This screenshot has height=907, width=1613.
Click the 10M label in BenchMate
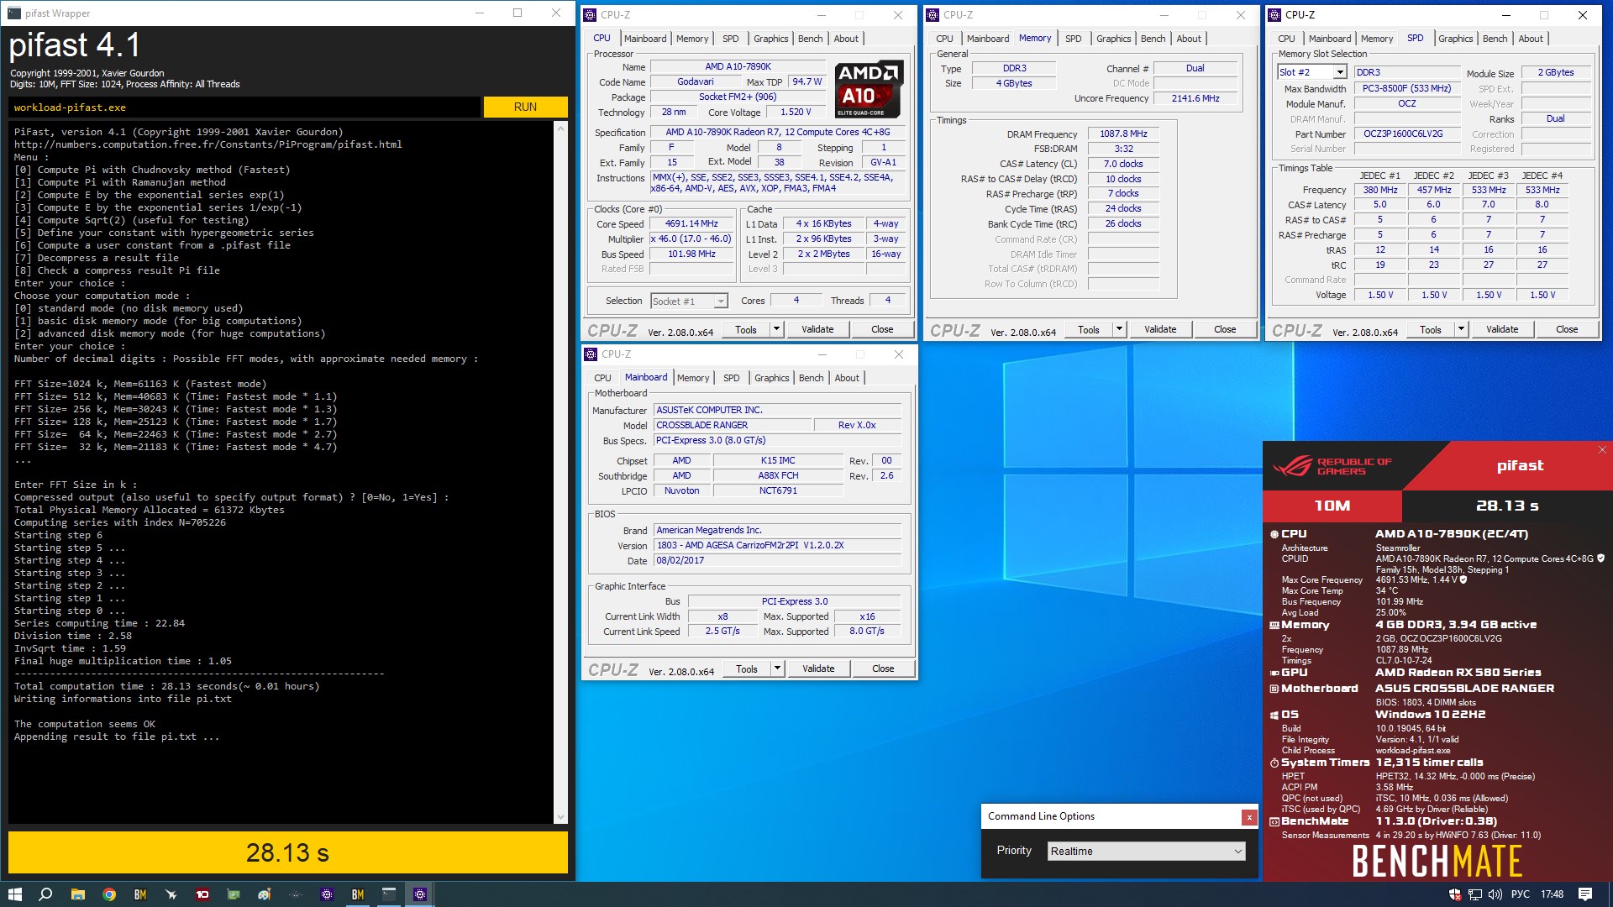coord(1332,506)
